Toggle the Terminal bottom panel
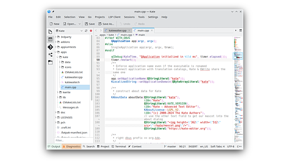Screen dimensions: 290x163 (118, 146)
